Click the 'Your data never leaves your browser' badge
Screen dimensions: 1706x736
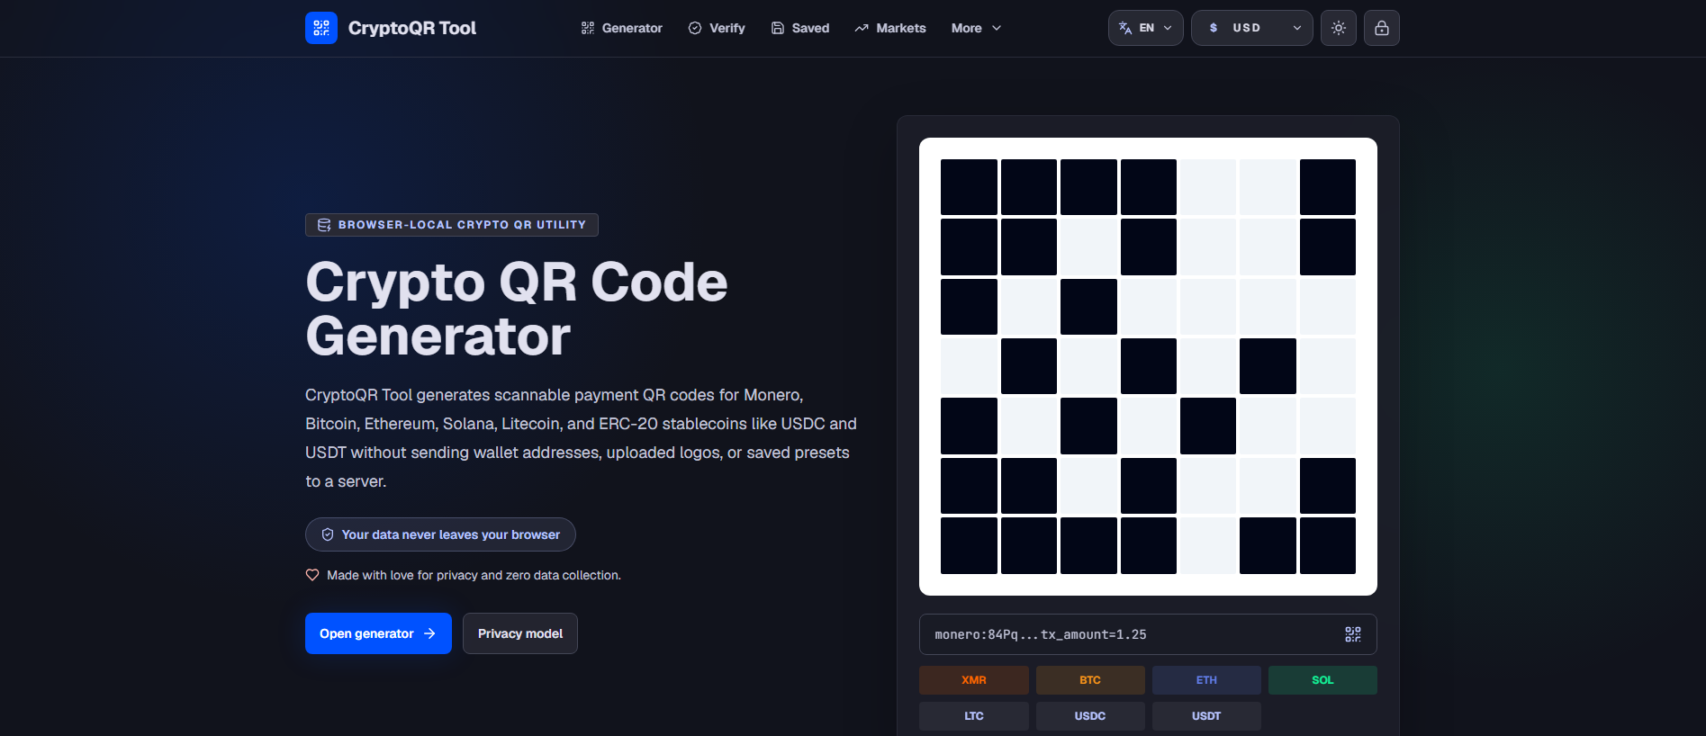pyautogui.click(x=440, y=534)
